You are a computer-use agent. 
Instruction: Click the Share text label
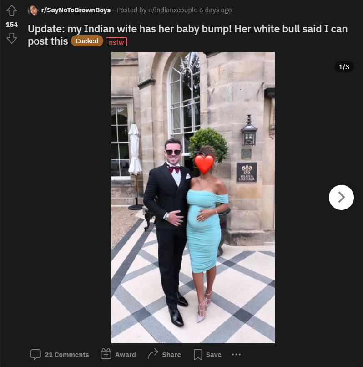[171, 355]
